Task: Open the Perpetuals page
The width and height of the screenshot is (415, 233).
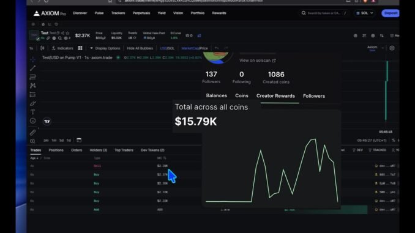Action: pyautogui.click(x=141, y=13)
